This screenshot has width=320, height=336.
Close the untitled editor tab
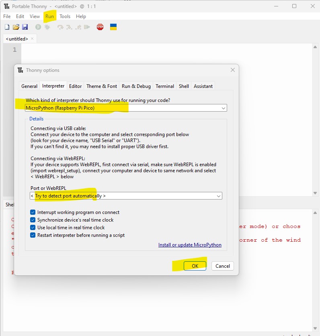[x=33, y=39]
